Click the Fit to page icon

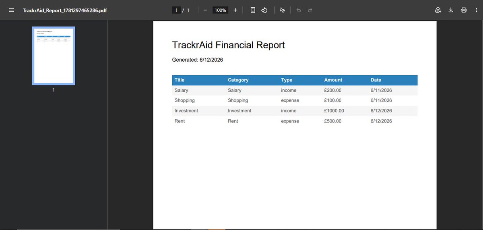[253, 10]
